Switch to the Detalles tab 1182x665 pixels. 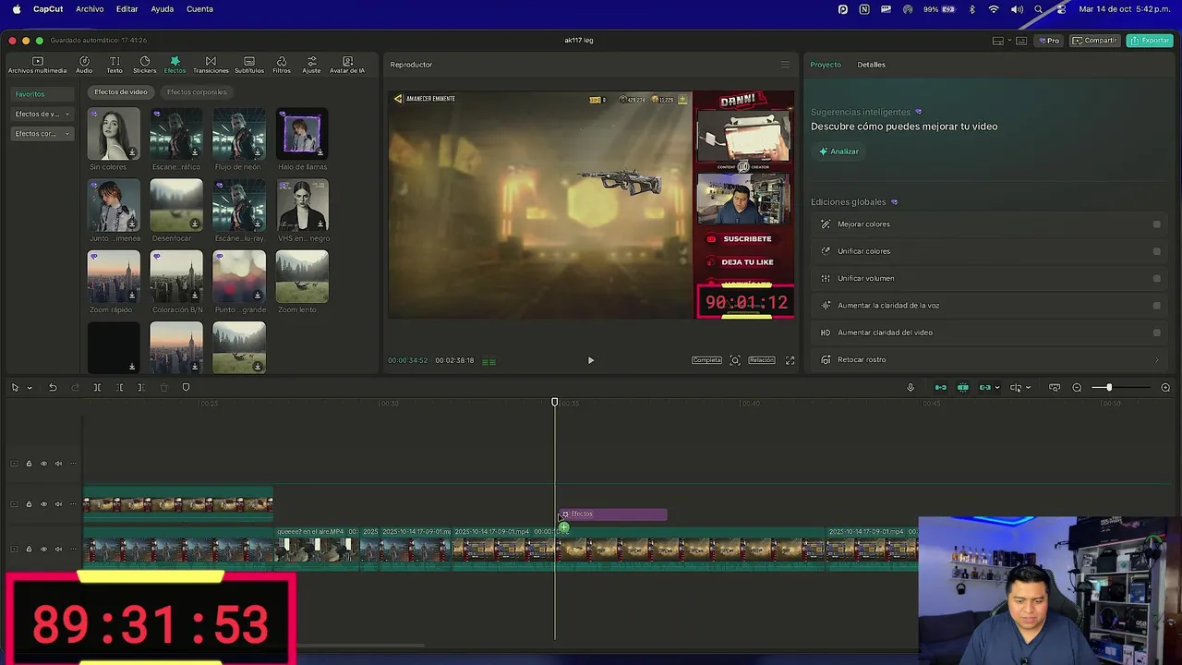(x=871, y=65)
